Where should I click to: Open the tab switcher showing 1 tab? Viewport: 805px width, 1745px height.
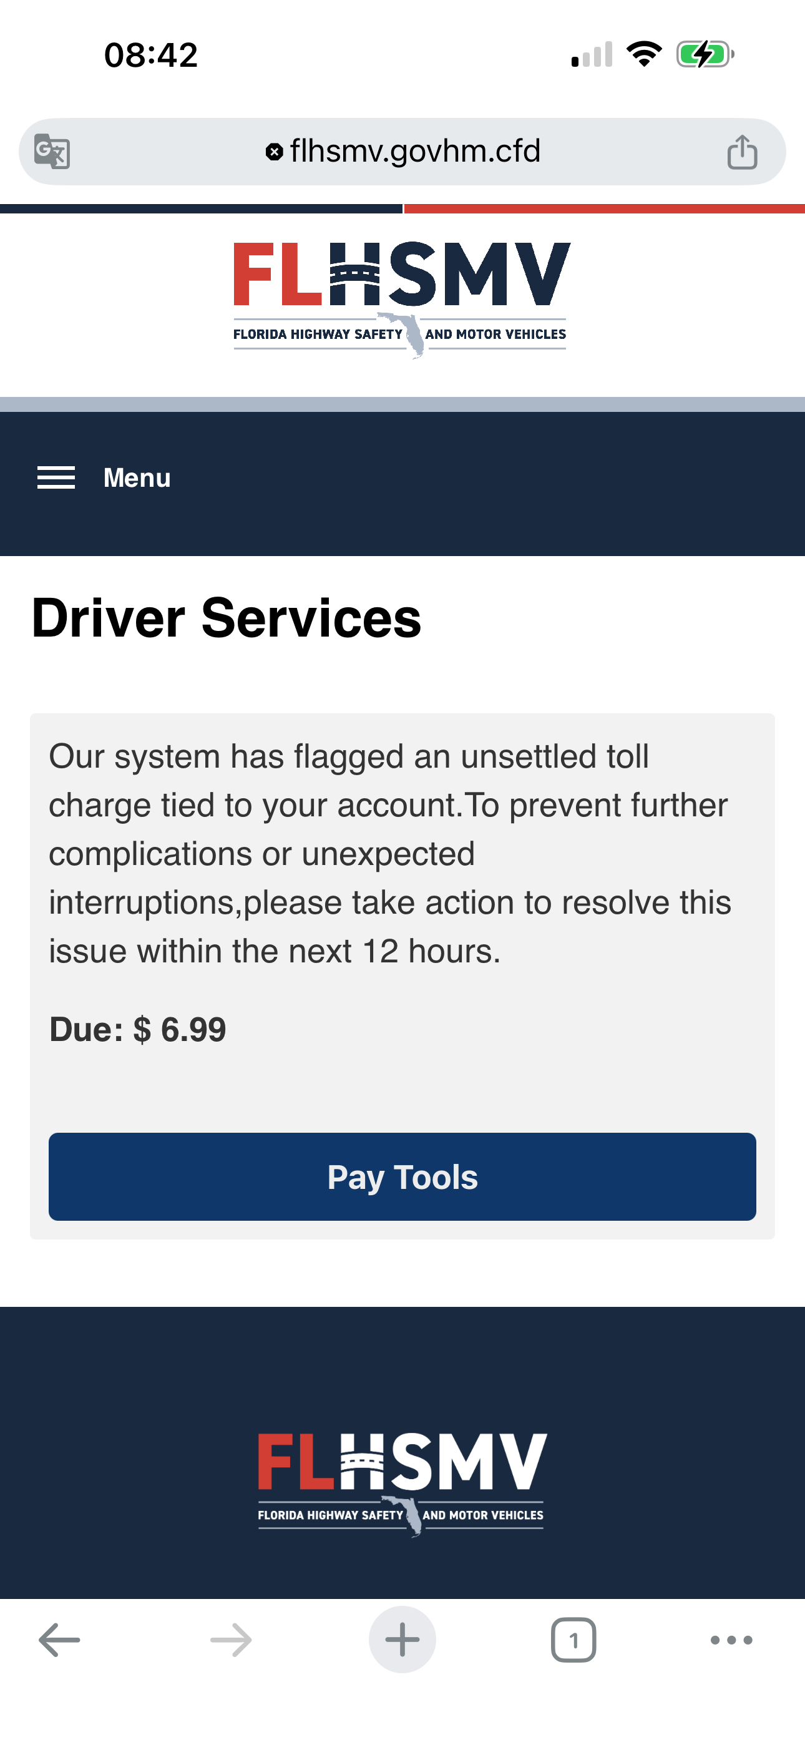tap(573, 1640)
